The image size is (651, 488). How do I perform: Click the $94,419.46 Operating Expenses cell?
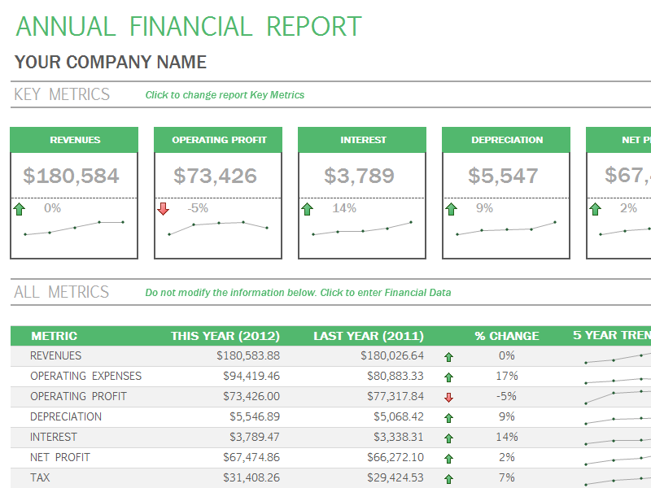click(x=251, y=377)
